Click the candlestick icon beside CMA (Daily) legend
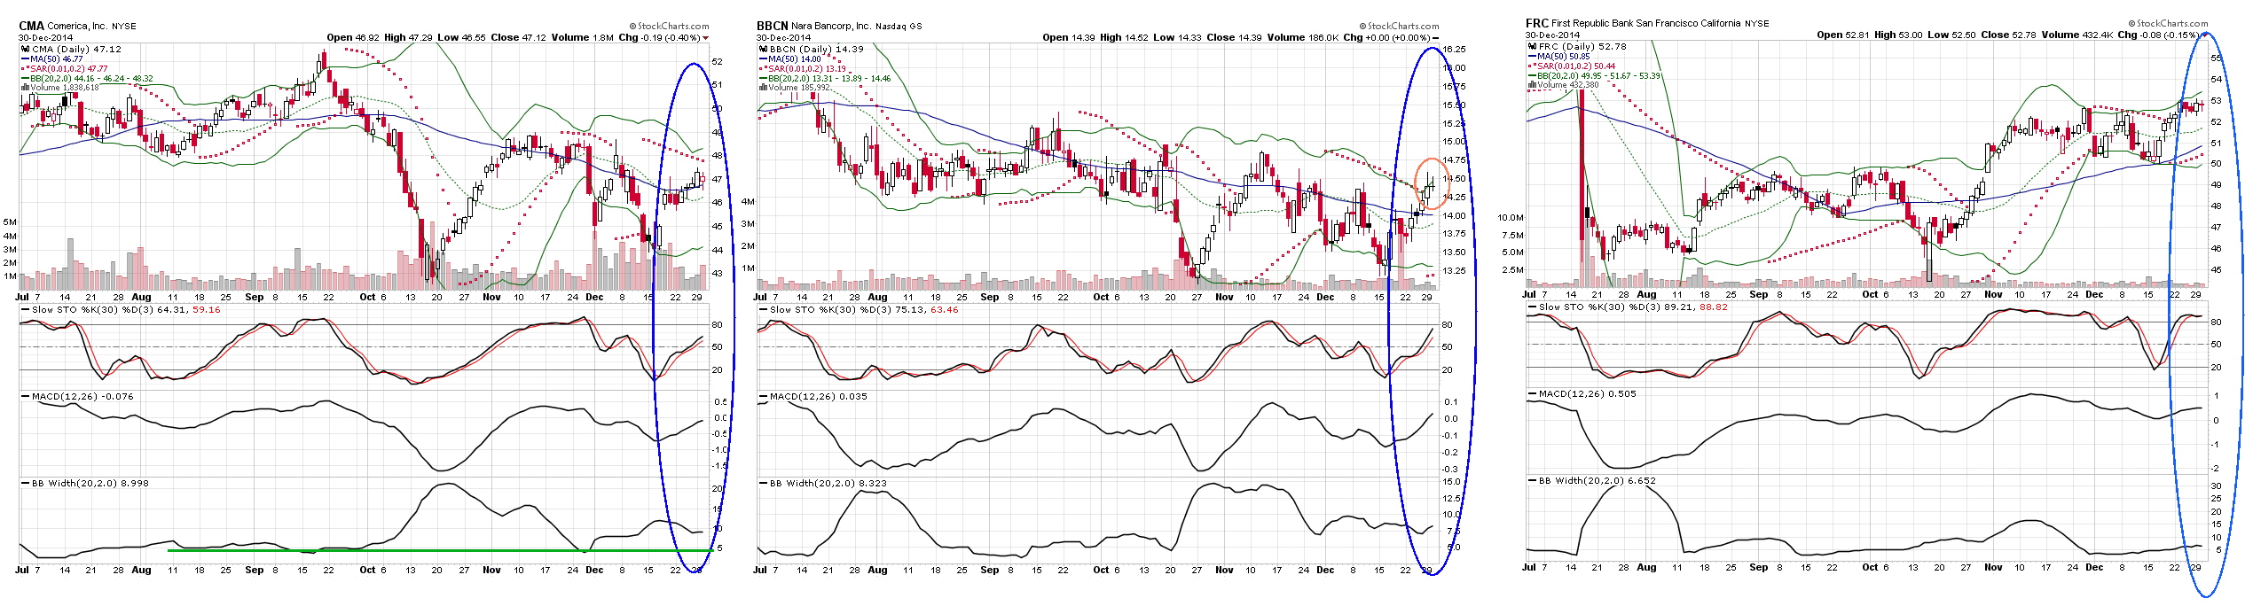 [25, 50]
